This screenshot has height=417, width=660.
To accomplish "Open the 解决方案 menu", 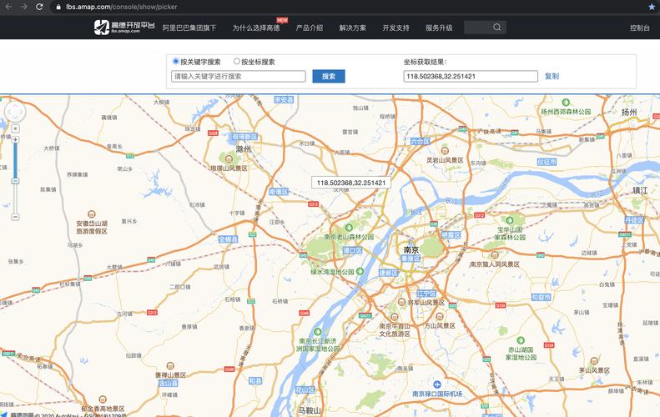I will point(353,28).
